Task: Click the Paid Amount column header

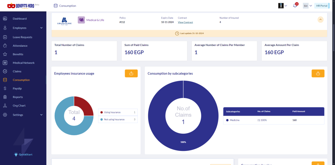Action: click(x=299, y=111)
